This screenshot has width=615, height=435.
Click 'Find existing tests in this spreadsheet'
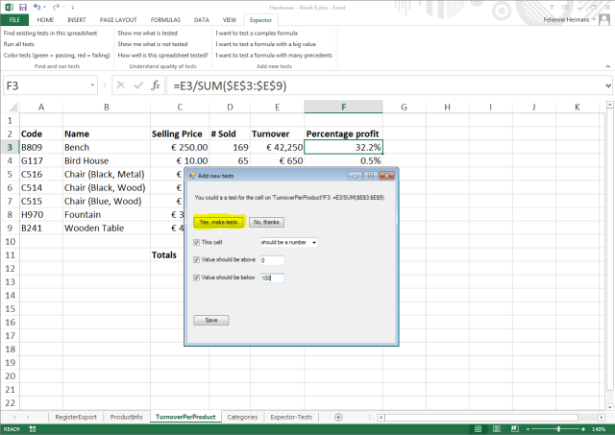[x=50, y=34]
